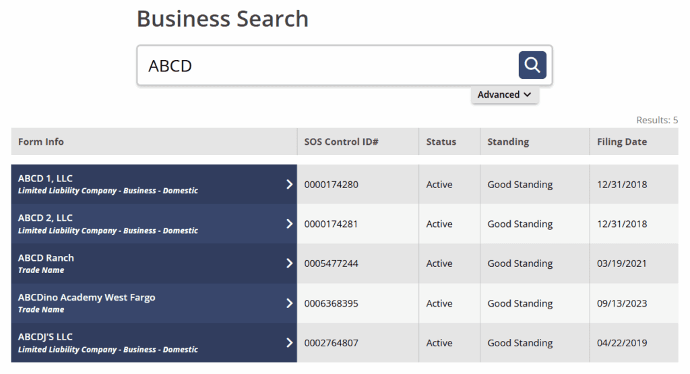This screenshot has width=690, height=374.
Task: Open the ABCDJ'S LLC chevron arrow
Action: [289, 343]
